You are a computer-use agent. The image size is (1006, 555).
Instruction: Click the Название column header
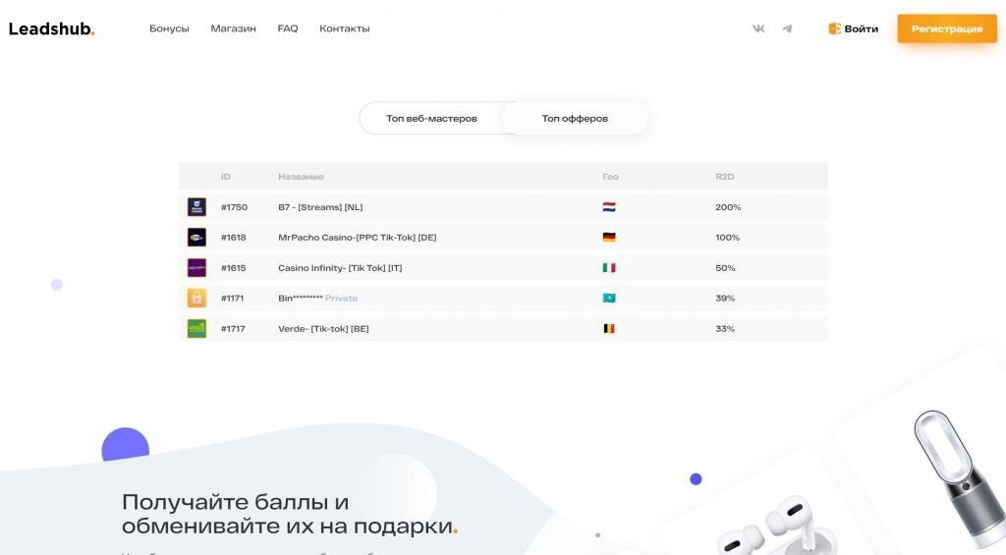[x=301, y=177]
